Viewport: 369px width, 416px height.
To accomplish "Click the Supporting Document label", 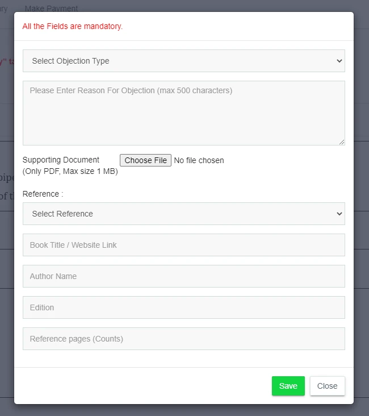I will click(61, 160).
